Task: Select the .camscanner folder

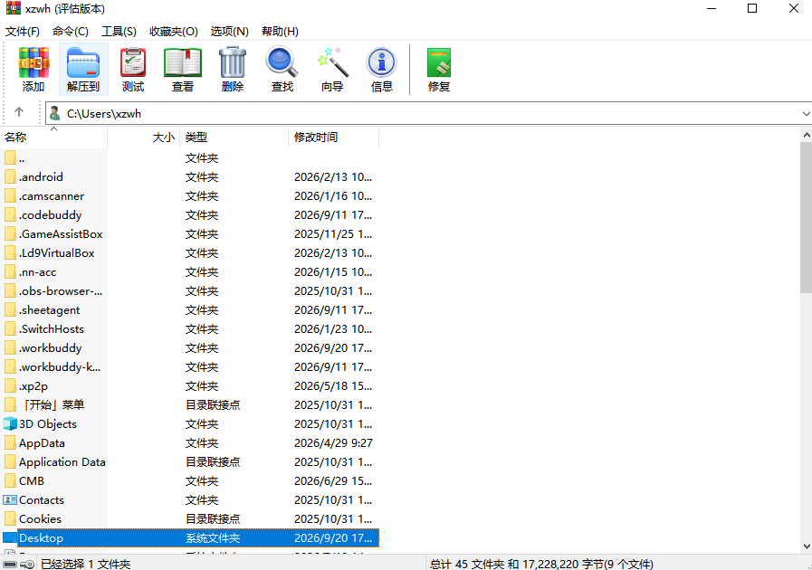Action: [x=189, y=195]
